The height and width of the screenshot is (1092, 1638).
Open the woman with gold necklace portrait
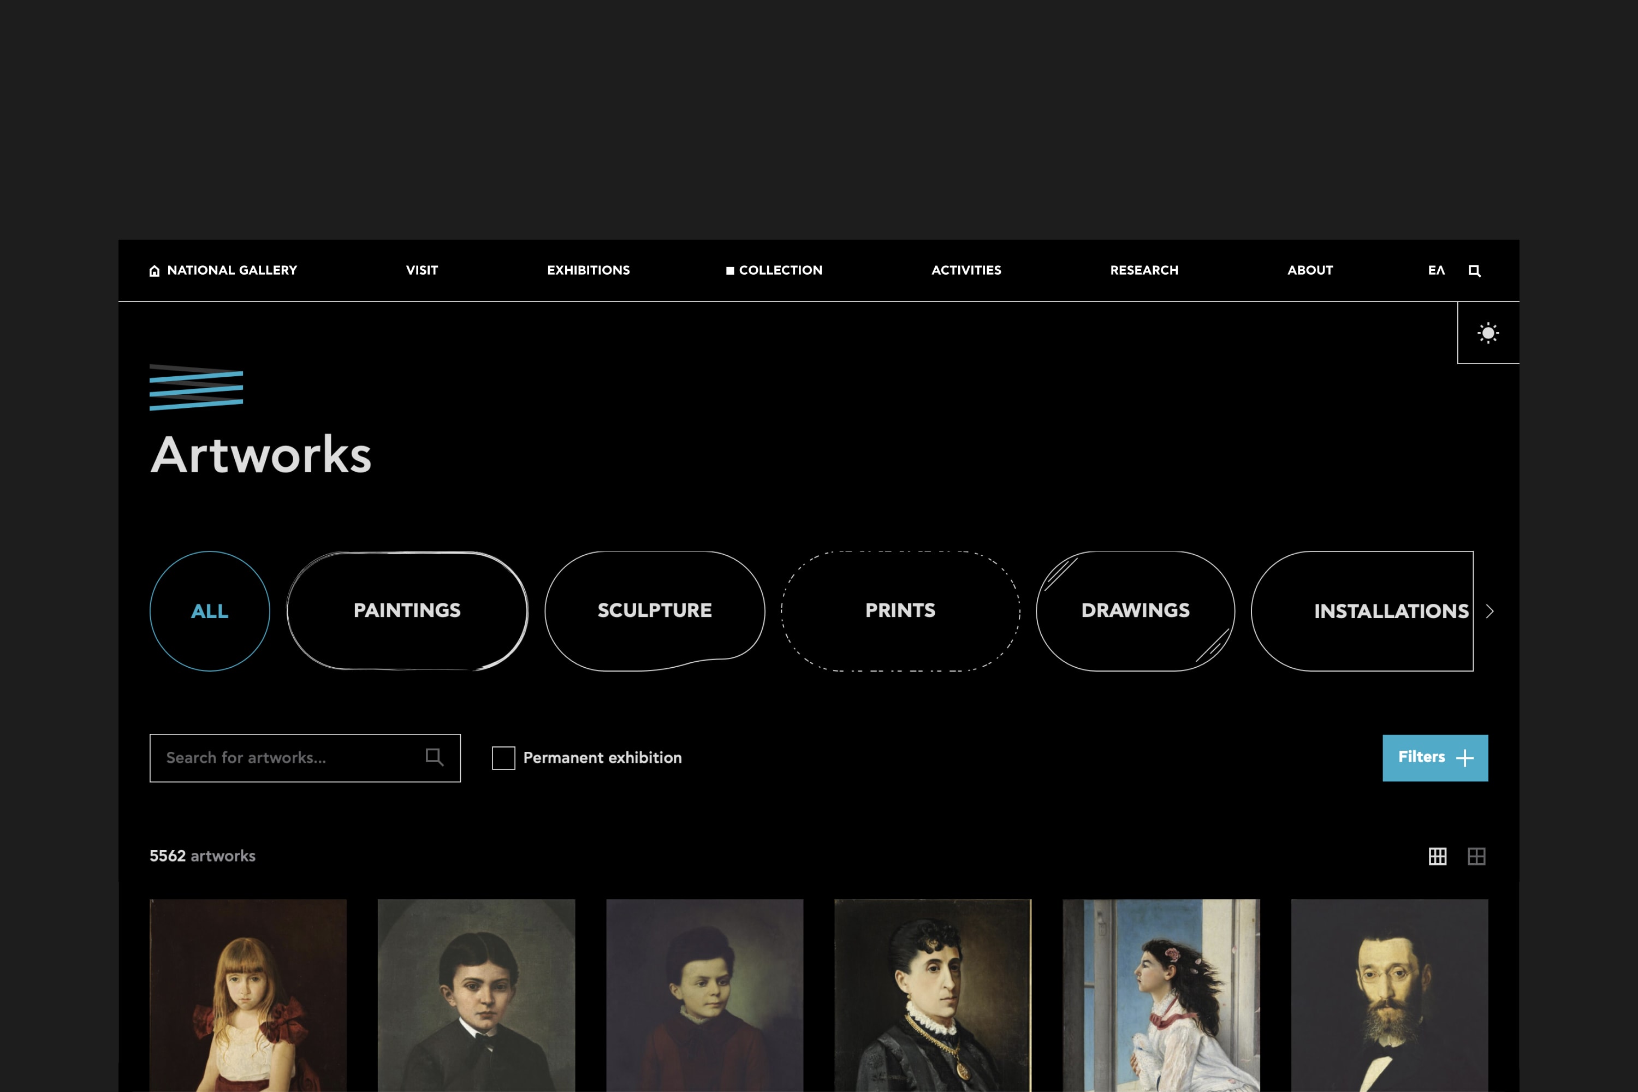point(933,995)
